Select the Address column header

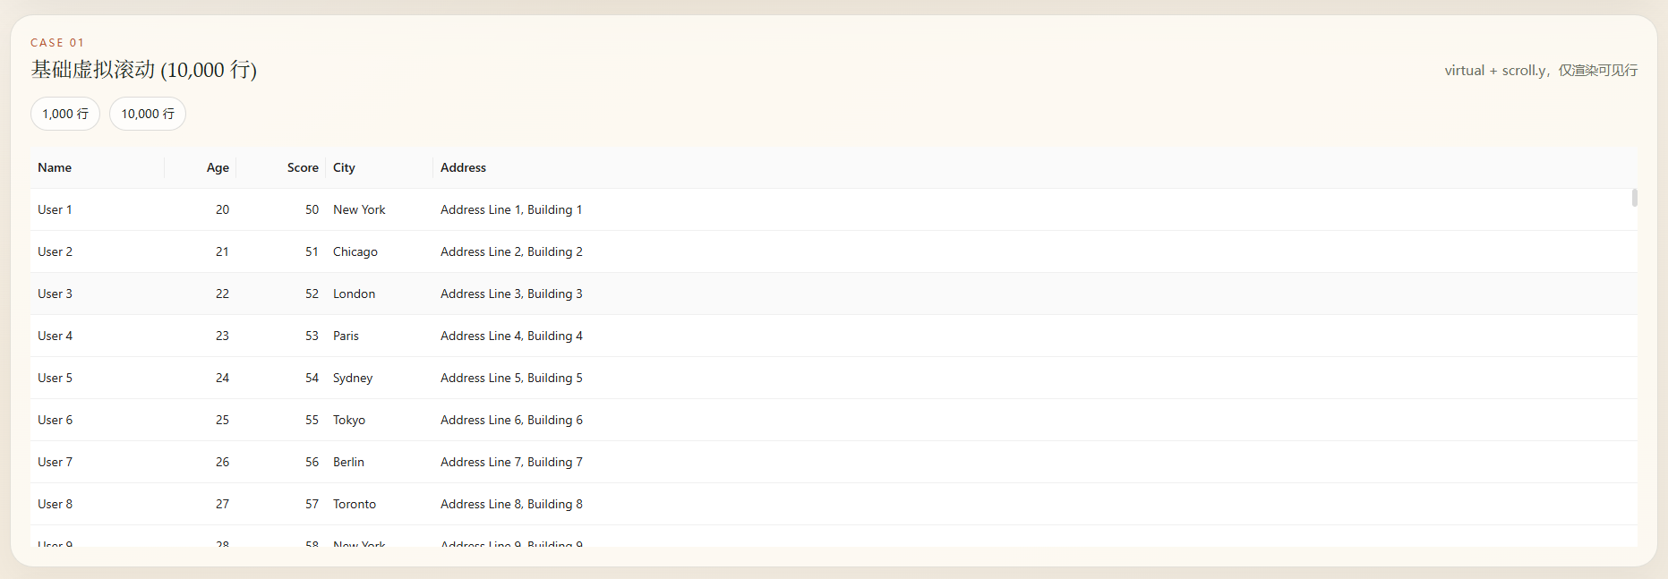coord(1035,167)
